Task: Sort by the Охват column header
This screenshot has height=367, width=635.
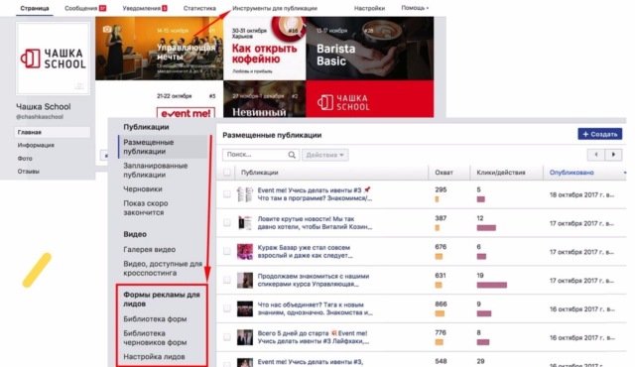Action: point(444,173)
